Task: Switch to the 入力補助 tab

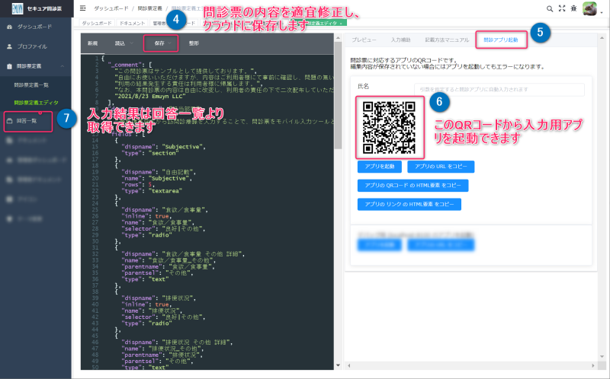Action: tap(400, 40)
